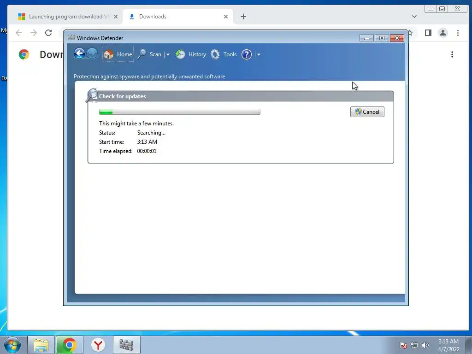
Task: Click Windows Defender forward arrow
Action: point(92,53)
